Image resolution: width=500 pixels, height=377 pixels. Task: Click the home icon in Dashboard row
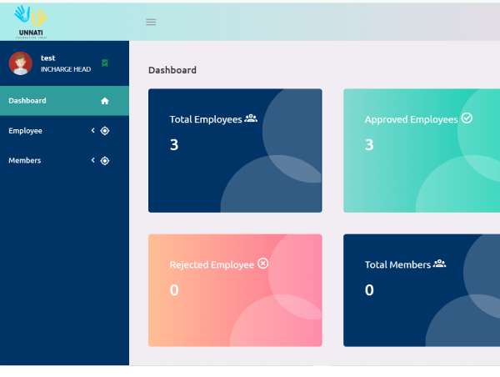tap(105, 101)
